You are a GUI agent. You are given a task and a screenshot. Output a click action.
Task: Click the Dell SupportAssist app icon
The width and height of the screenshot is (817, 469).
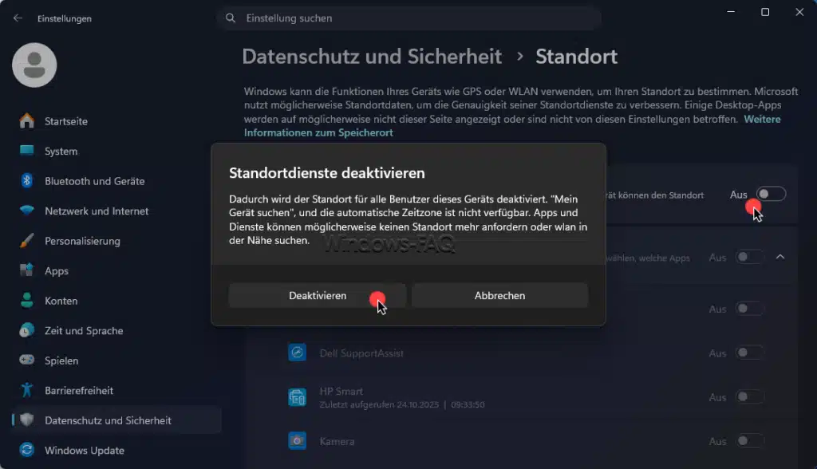point(297,353)
